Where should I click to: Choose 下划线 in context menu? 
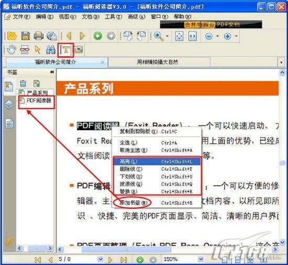click(157, 176)
